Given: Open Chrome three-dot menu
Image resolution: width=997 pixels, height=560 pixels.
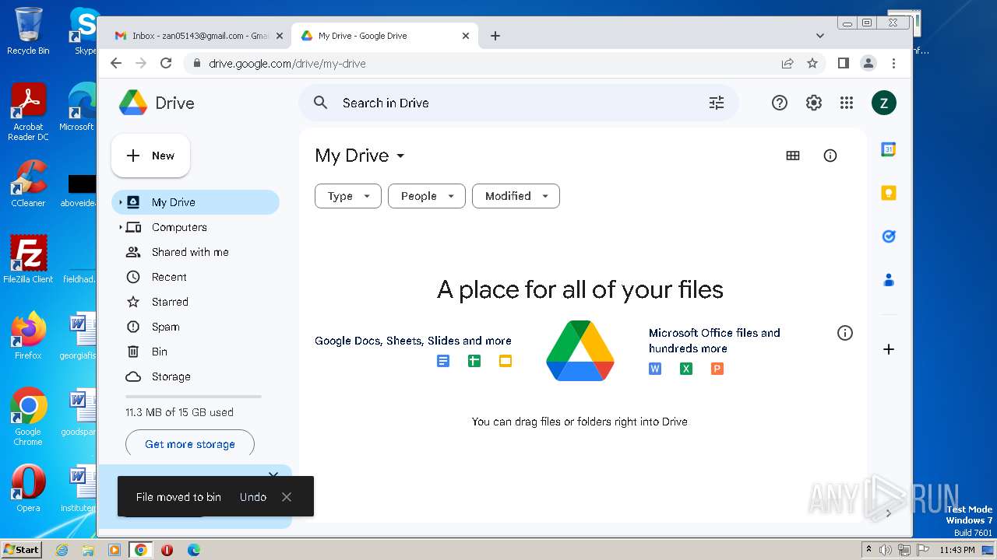Looking at the screenshot, I should pyautogui.click(x=894, y=63).
